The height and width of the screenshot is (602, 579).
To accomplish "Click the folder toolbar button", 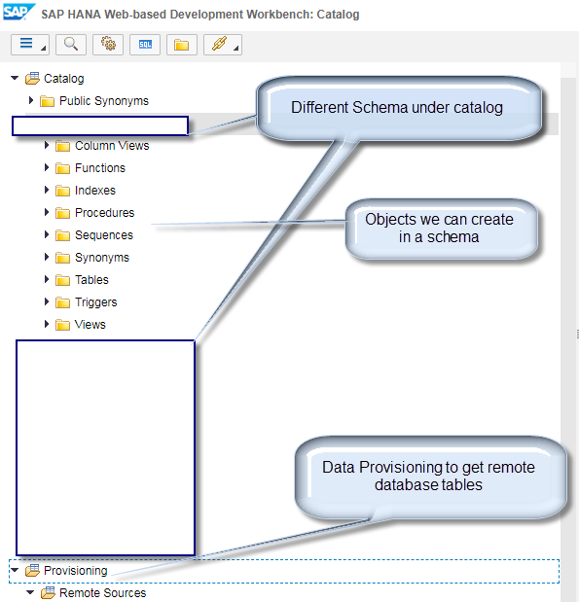I will click(x=182, y=45).
